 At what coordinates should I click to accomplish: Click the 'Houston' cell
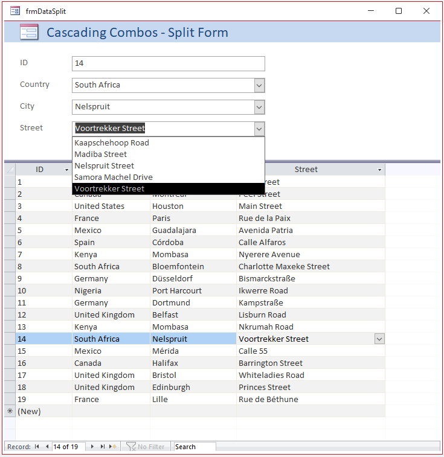tap(193, 206)
